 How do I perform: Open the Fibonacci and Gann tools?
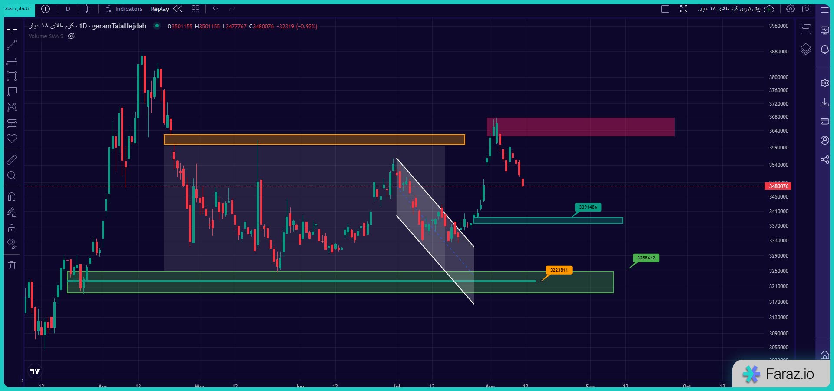(x=12, y=60)
